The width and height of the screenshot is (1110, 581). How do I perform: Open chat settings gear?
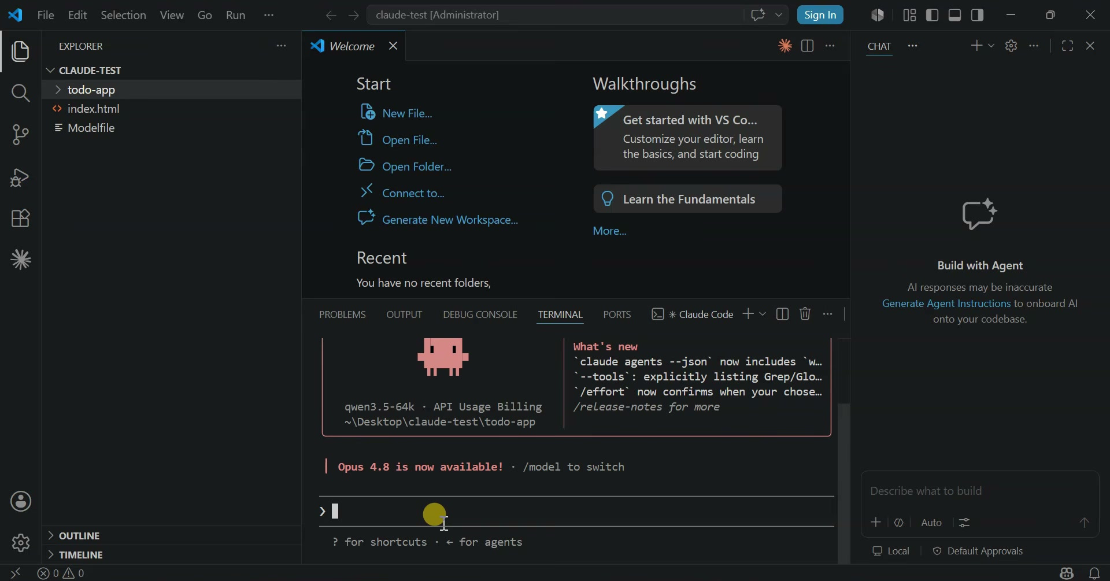pos(1011,46)
